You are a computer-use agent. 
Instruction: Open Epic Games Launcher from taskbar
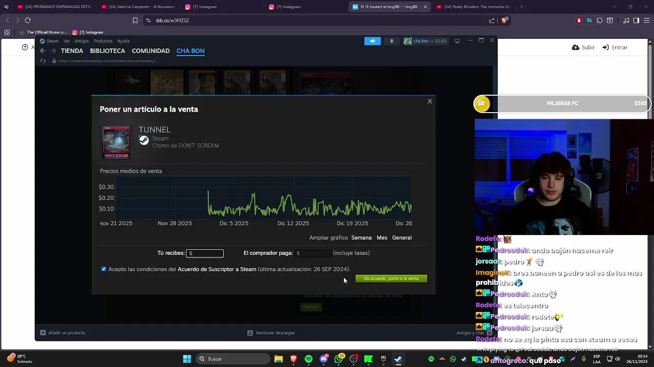[383, 359]
